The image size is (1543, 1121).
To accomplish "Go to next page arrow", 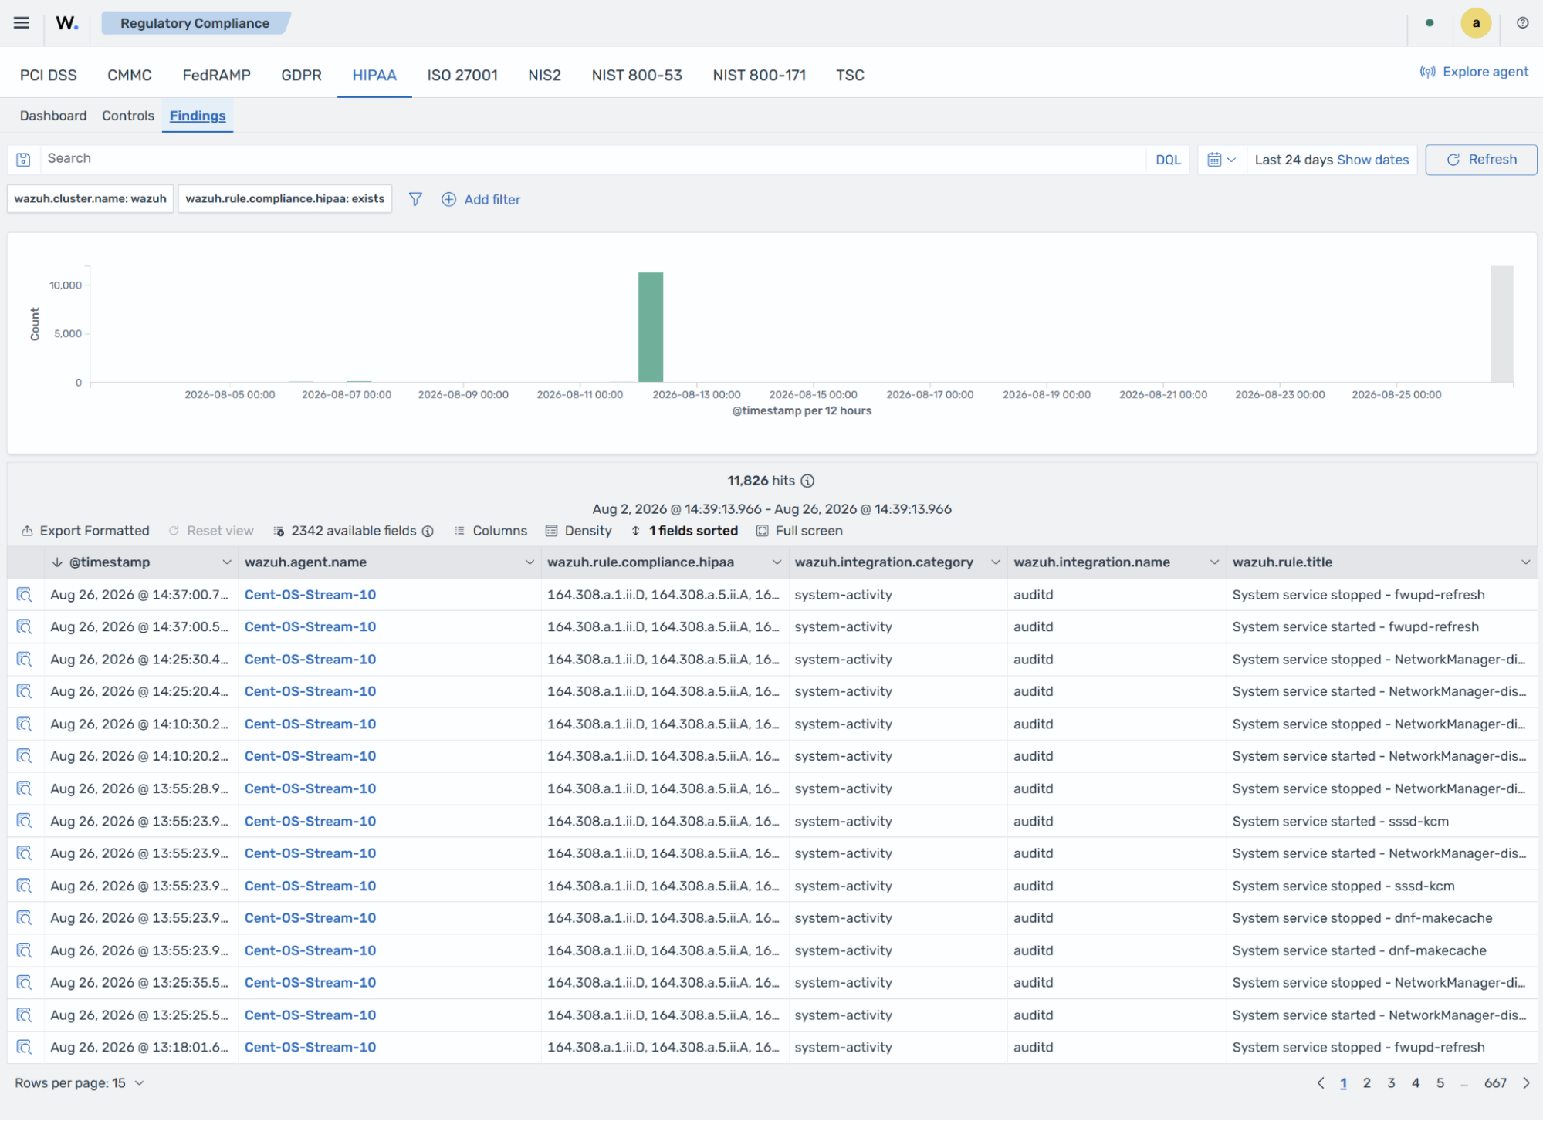I will coord(1526,1083).
